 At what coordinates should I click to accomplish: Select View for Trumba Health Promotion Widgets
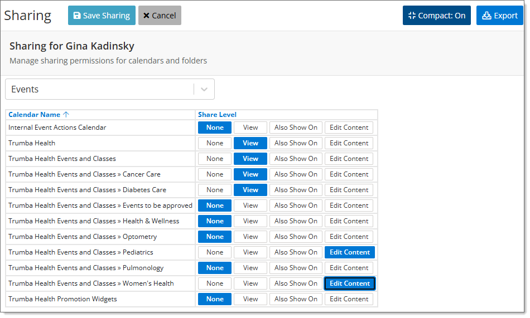(250, 299)
